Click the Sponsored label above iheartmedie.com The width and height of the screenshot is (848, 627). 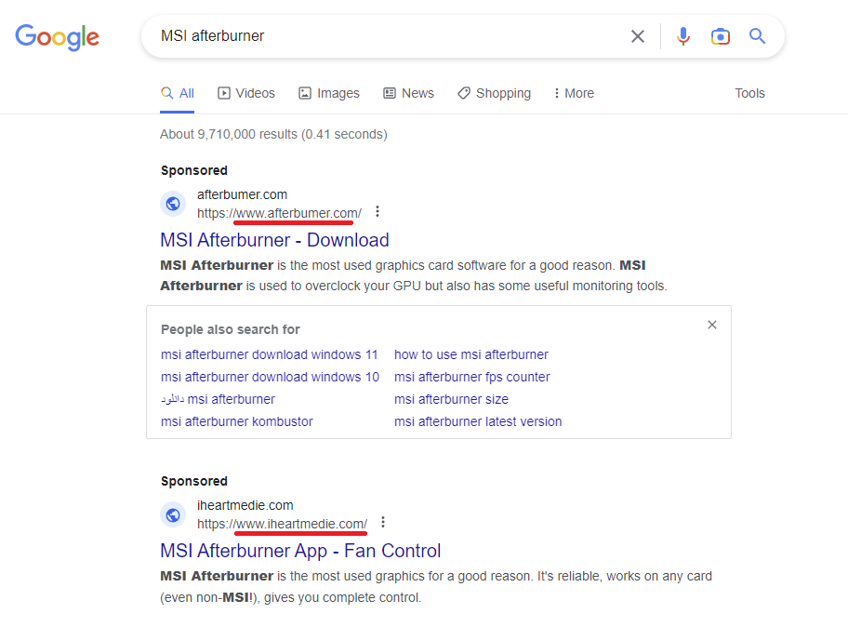[x=194, y=481]
